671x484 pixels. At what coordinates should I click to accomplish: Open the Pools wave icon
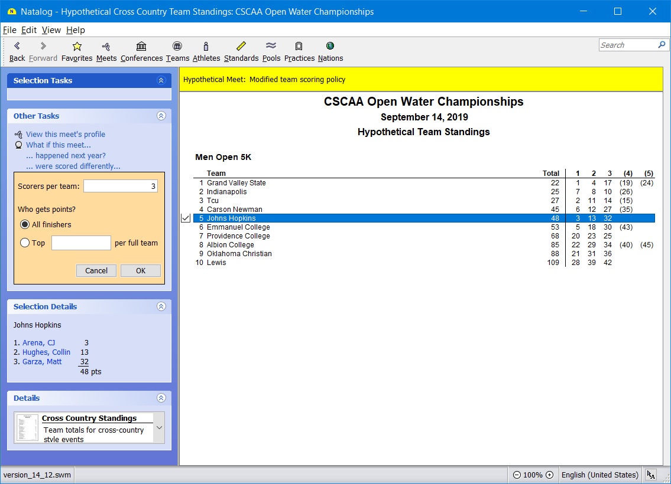tap(271, 47)
